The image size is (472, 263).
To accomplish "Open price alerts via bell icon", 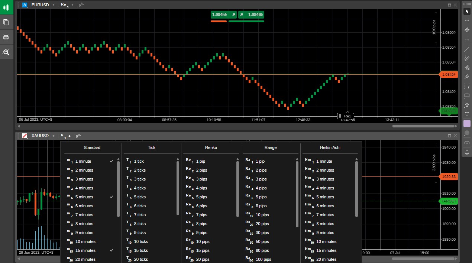I will pos(467,152).
